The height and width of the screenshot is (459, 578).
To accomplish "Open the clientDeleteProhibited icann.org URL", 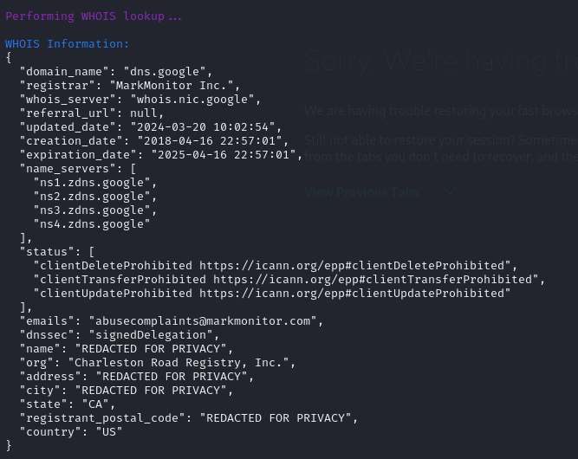I will (x=352, y=266).
